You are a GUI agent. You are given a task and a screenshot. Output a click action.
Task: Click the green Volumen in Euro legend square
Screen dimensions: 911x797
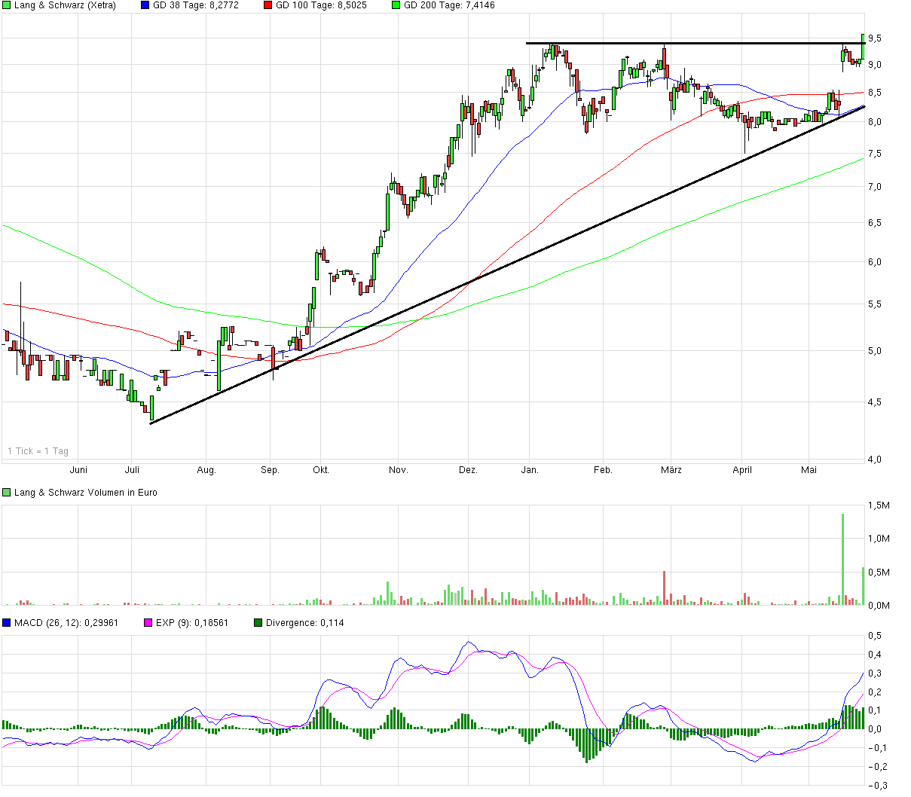(x=7, y=492)
